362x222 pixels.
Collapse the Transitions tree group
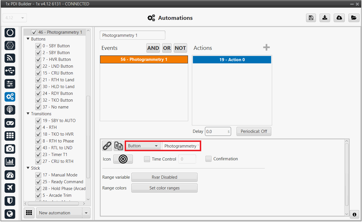[x=28, y=114]
